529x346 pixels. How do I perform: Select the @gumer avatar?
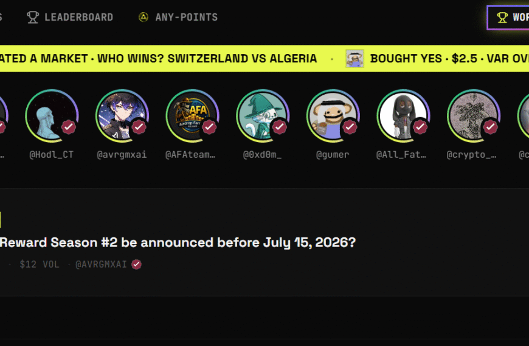point(333,116)
